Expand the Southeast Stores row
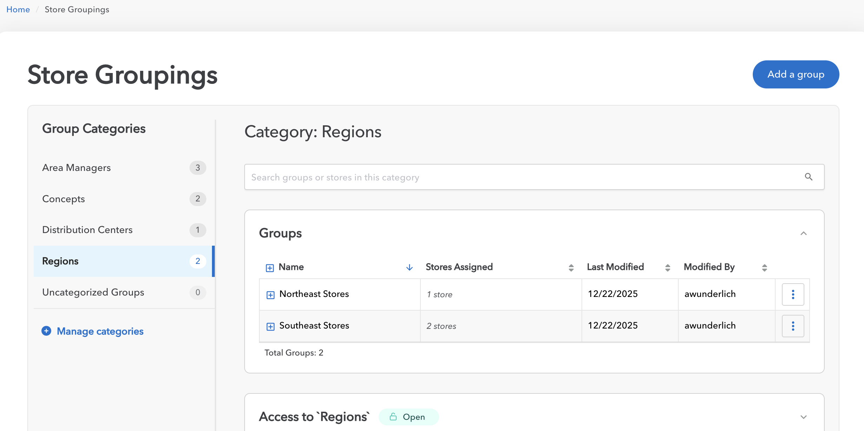 click(270, 326)
